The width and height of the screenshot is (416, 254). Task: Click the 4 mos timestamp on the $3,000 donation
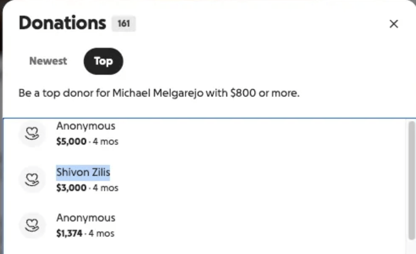[106, 188]
